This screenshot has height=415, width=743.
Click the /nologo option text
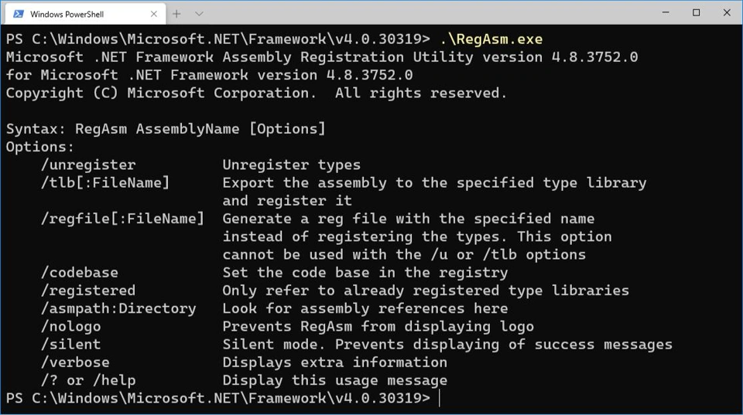tap(70, 326)
